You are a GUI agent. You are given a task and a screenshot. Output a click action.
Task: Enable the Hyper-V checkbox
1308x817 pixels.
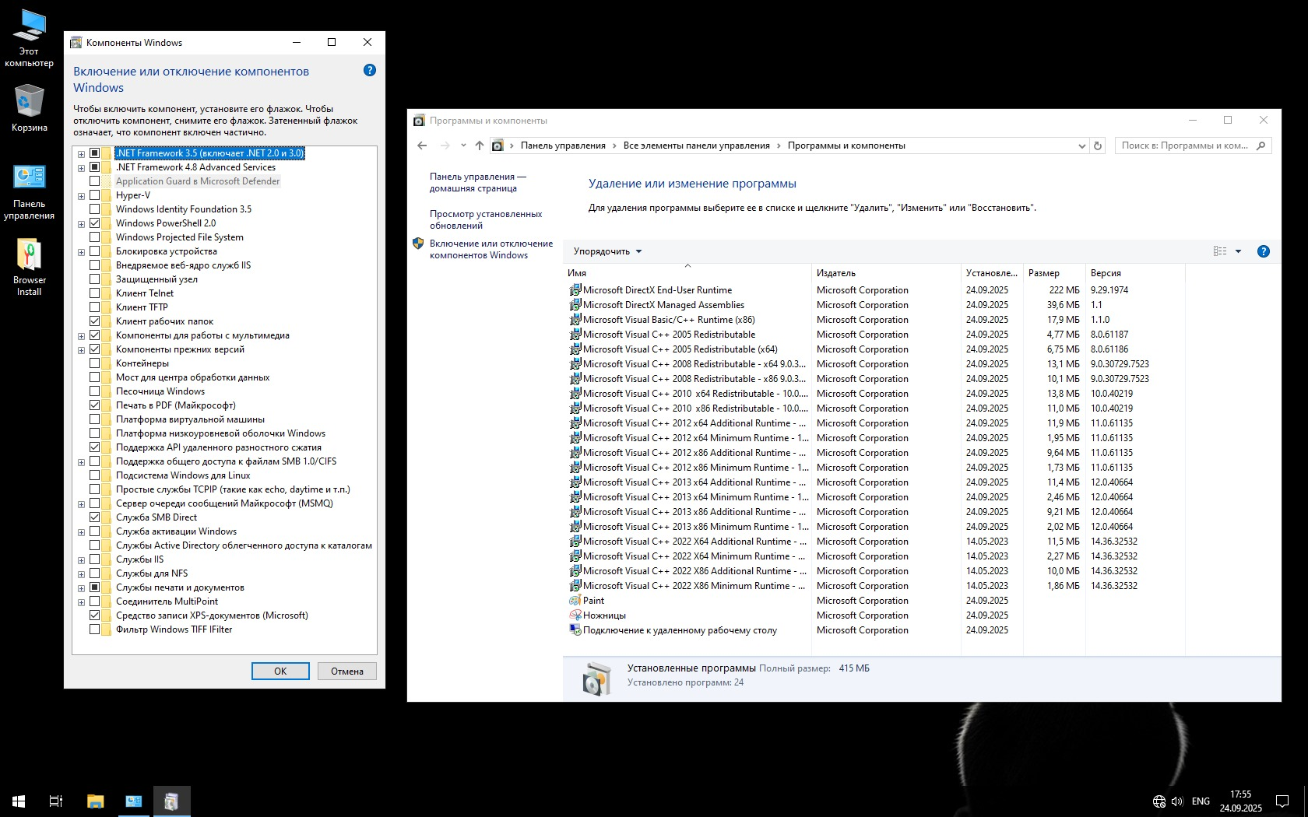click(94, 195)
